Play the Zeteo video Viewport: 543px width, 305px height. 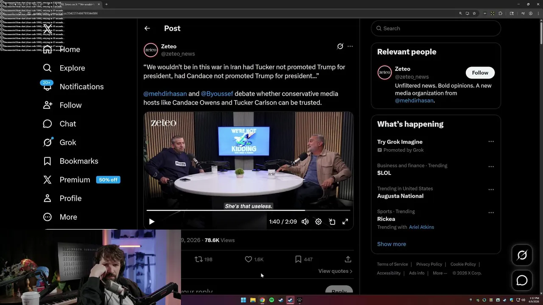tap(151, 222)
